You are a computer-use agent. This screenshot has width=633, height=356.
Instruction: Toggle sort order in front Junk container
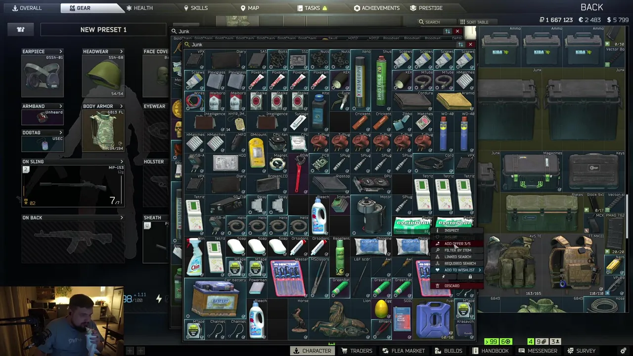click(x=460, y=44)
